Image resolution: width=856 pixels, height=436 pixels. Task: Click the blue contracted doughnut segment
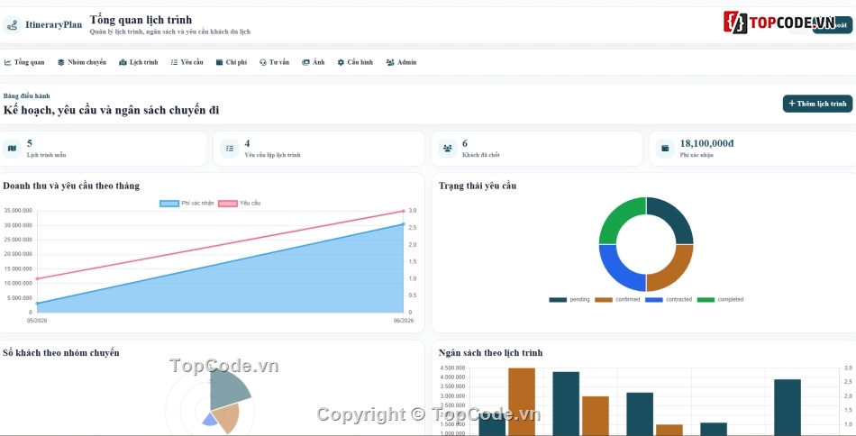tap(620, 270)
